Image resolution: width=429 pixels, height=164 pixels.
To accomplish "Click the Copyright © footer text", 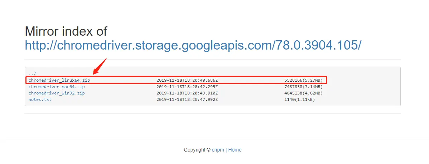I will pyautogui.click(x=197, y=150).
